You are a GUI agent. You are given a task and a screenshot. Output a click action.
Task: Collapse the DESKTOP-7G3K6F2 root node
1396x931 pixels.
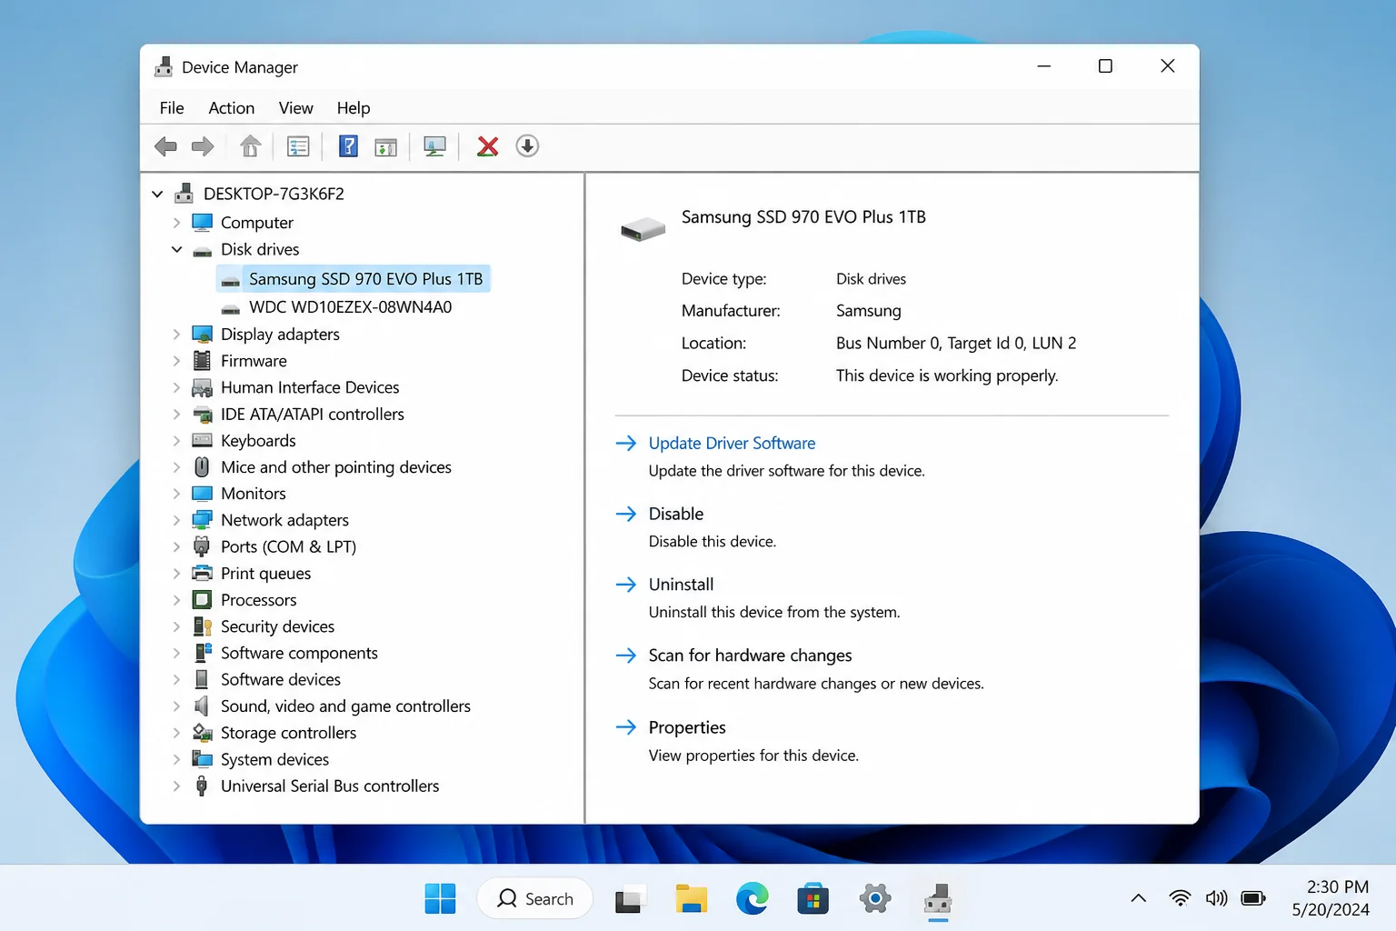pos(157,194)
